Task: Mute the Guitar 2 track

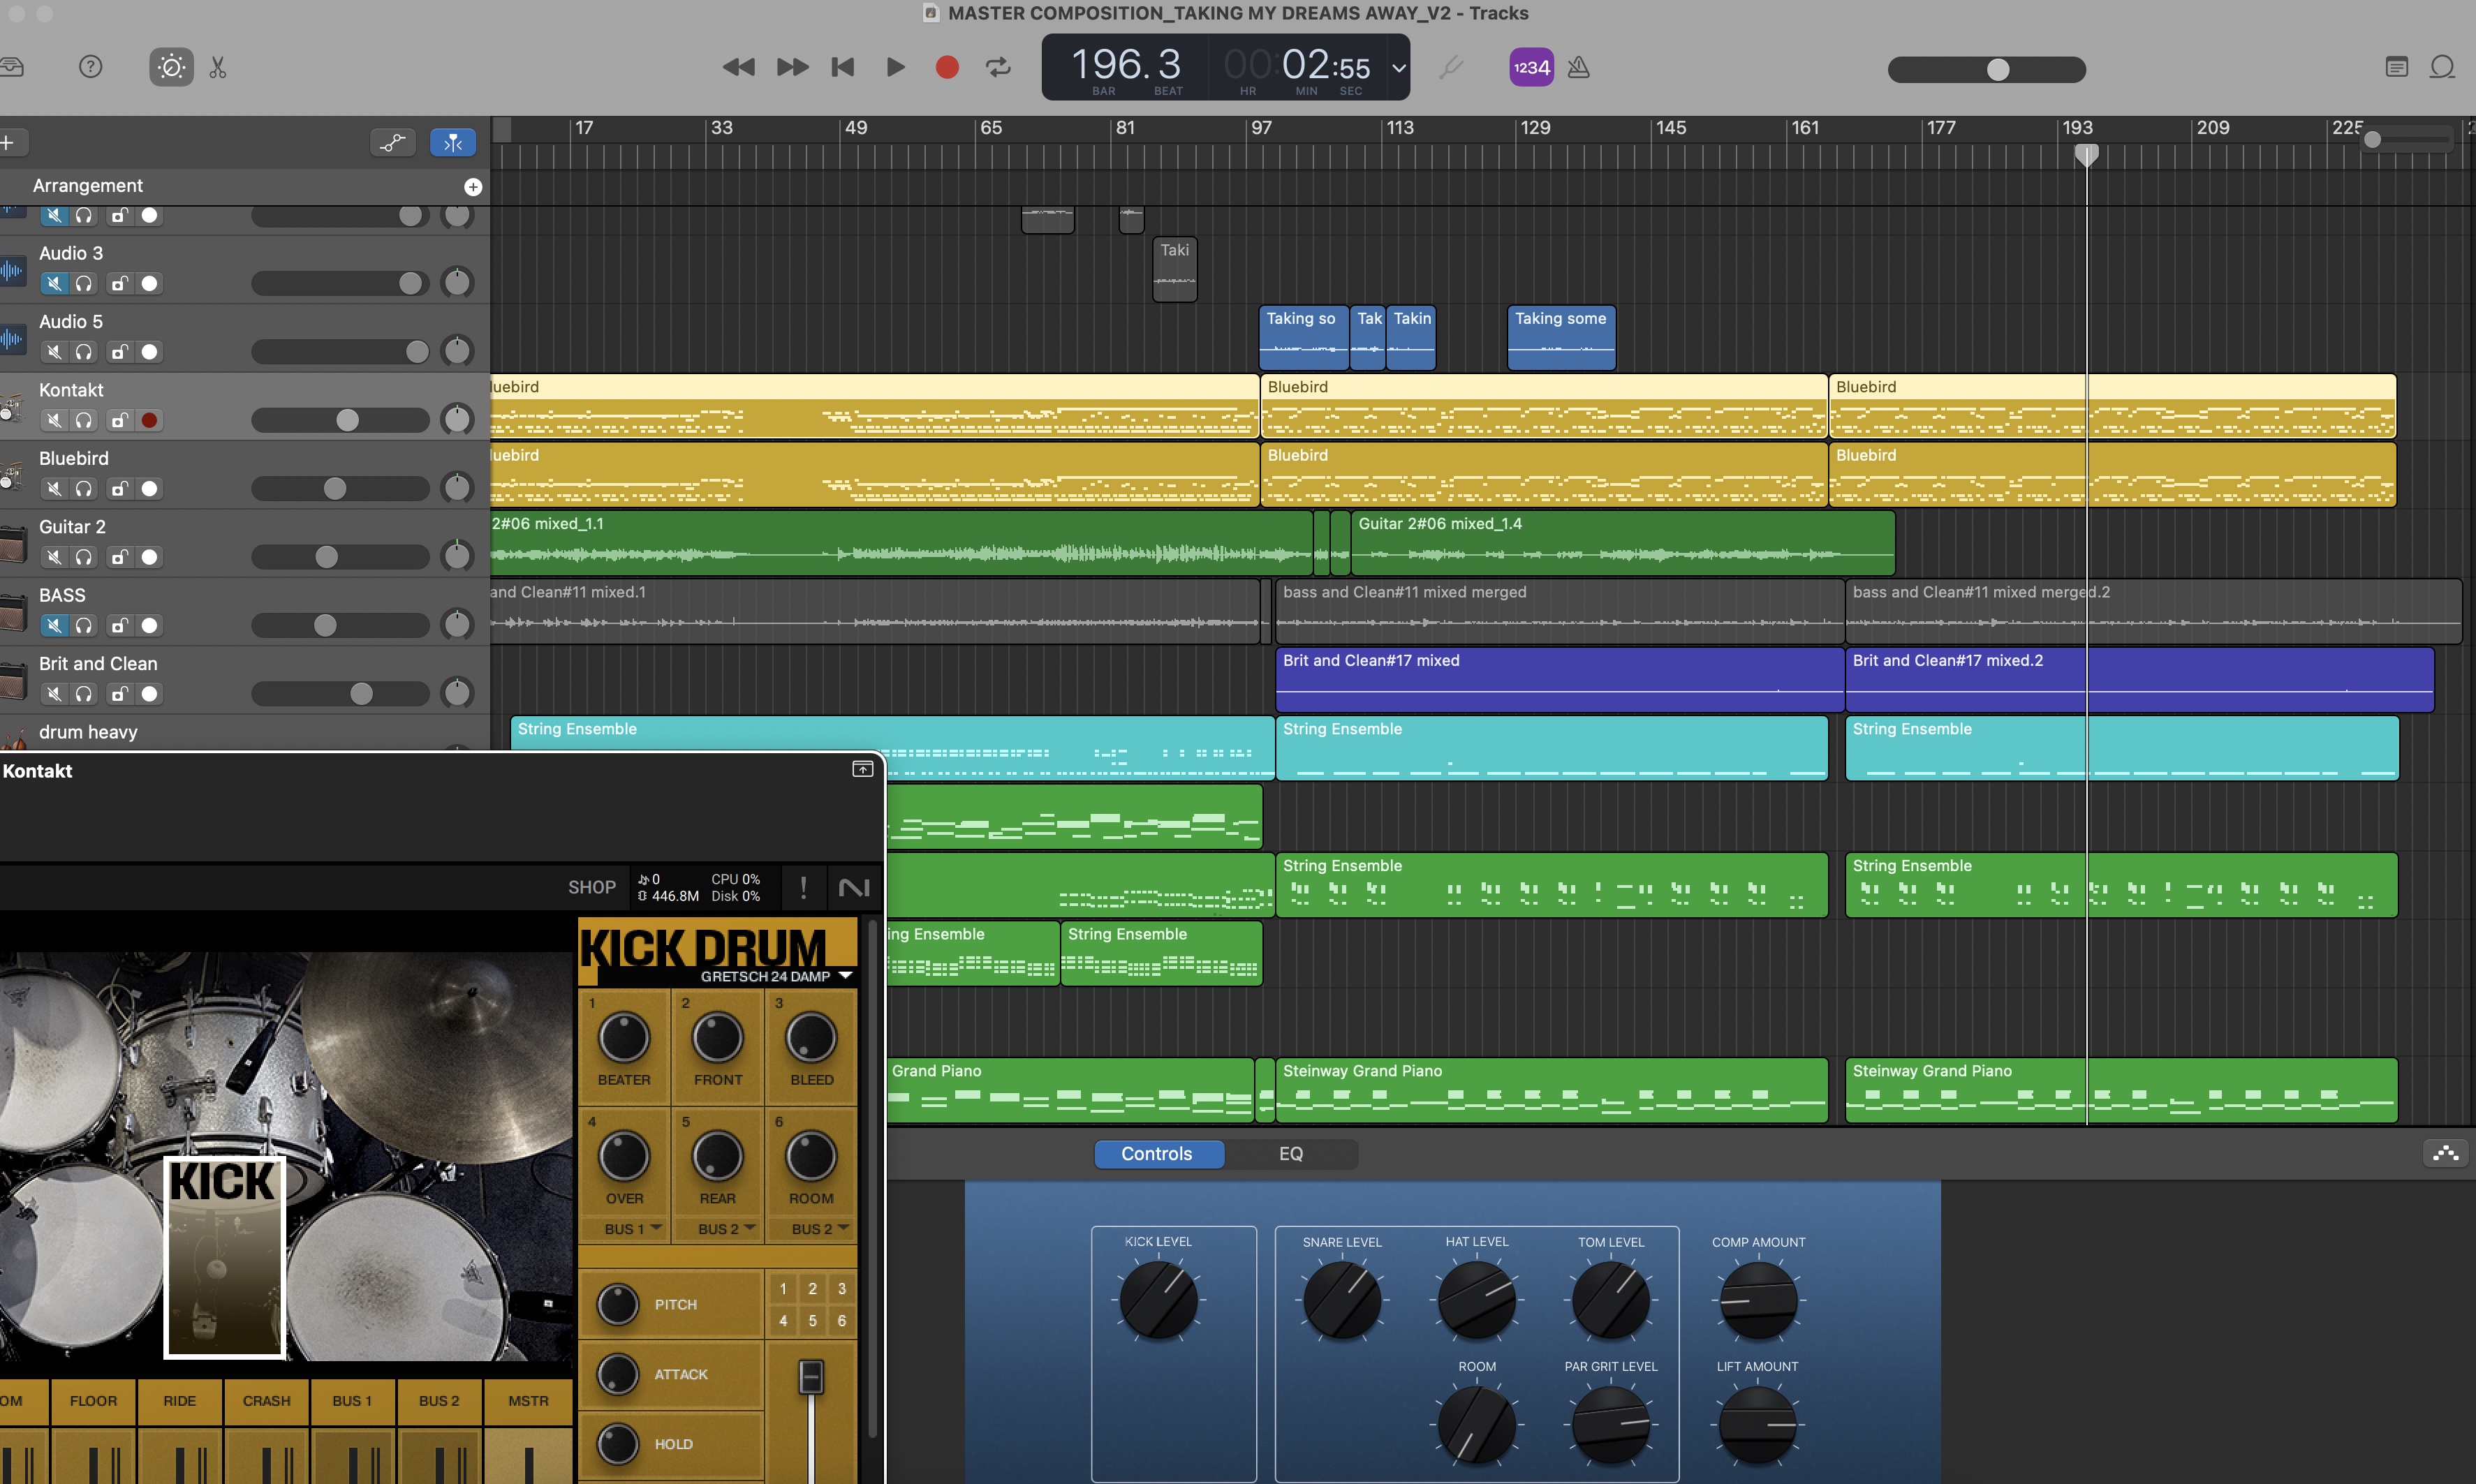Action: tap(54, 557)
